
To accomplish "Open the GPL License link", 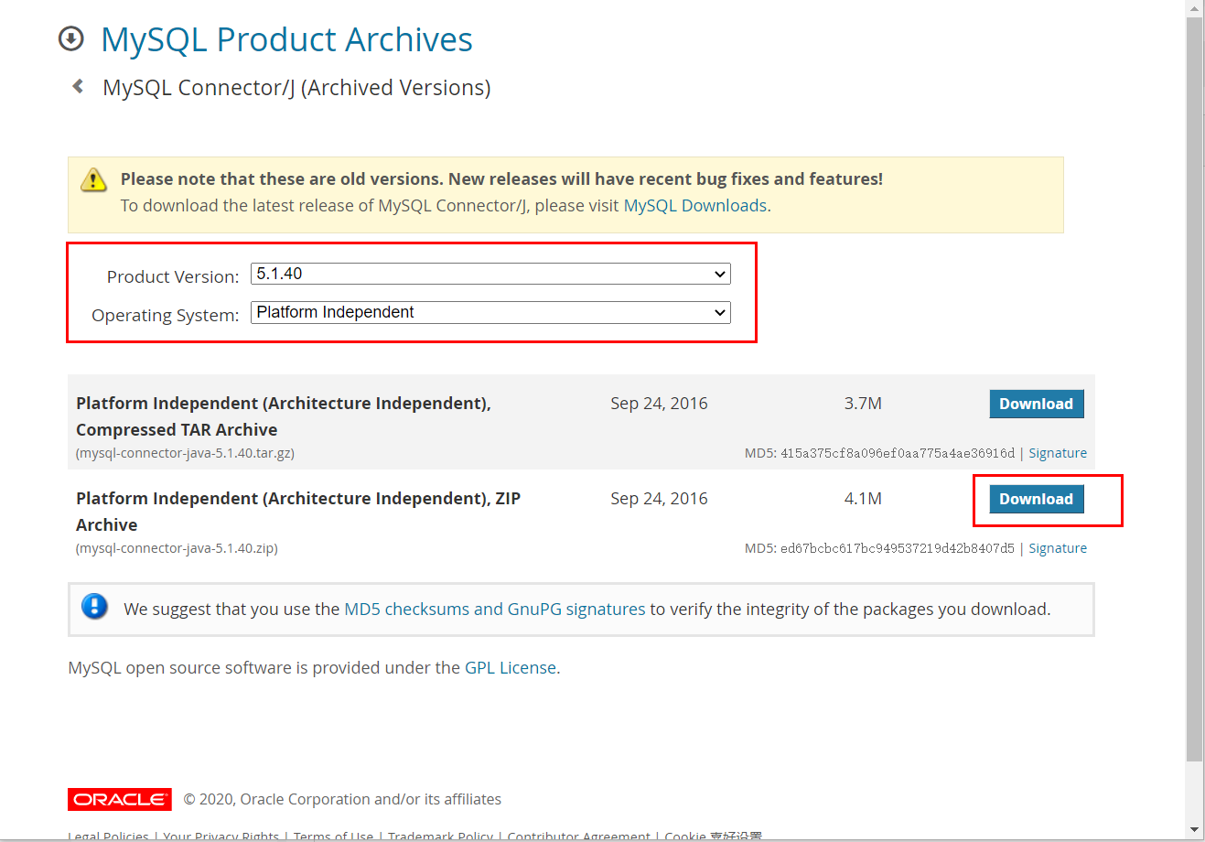I will coord(511,668).
